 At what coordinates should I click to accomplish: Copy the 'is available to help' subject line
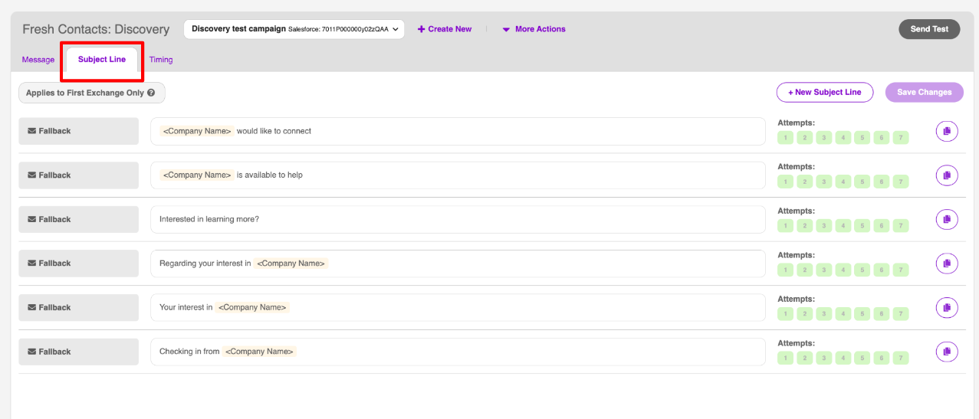click(x=947, y=175)
